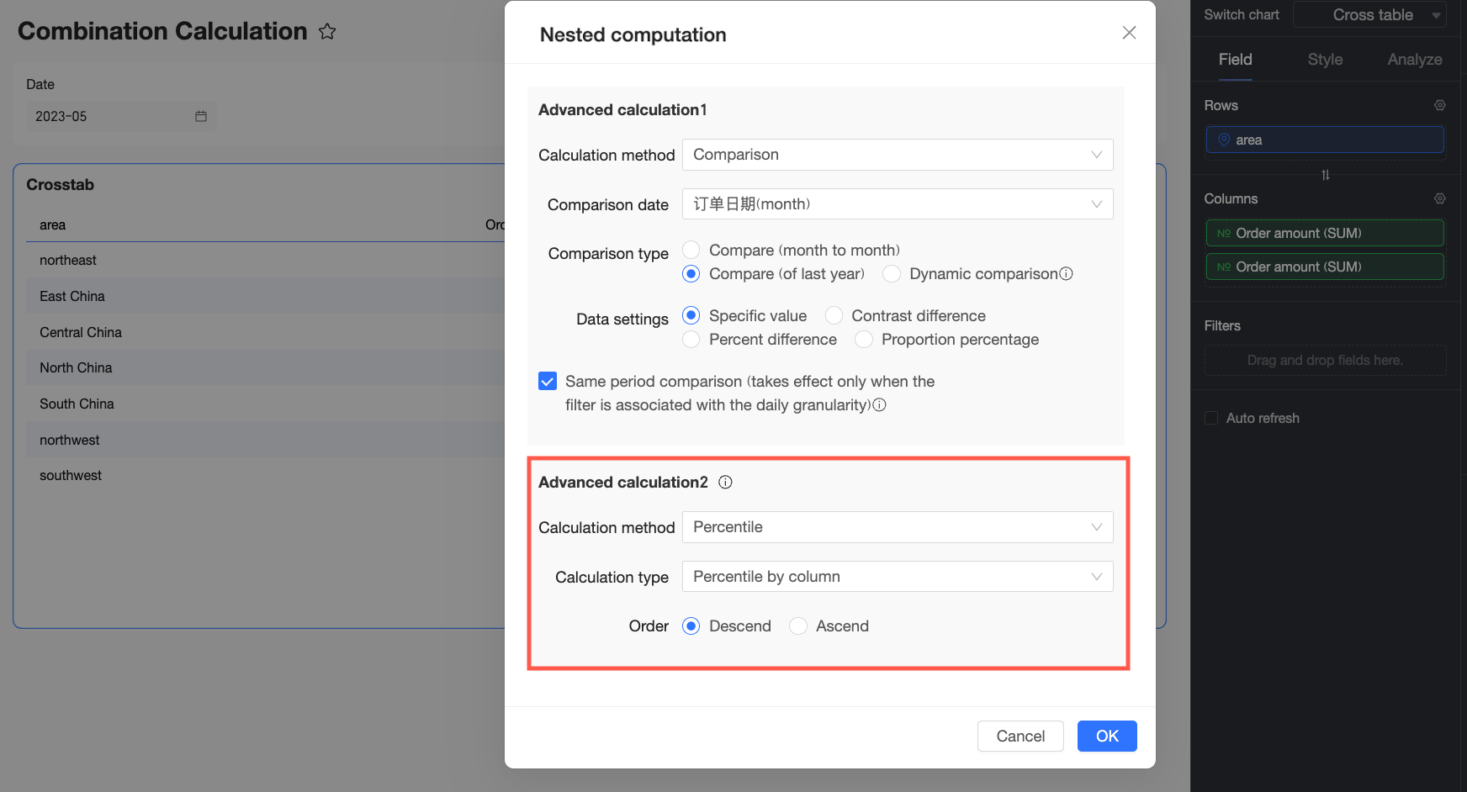
Task: Open Rows settings gear icon
Action: (1440, 105)
